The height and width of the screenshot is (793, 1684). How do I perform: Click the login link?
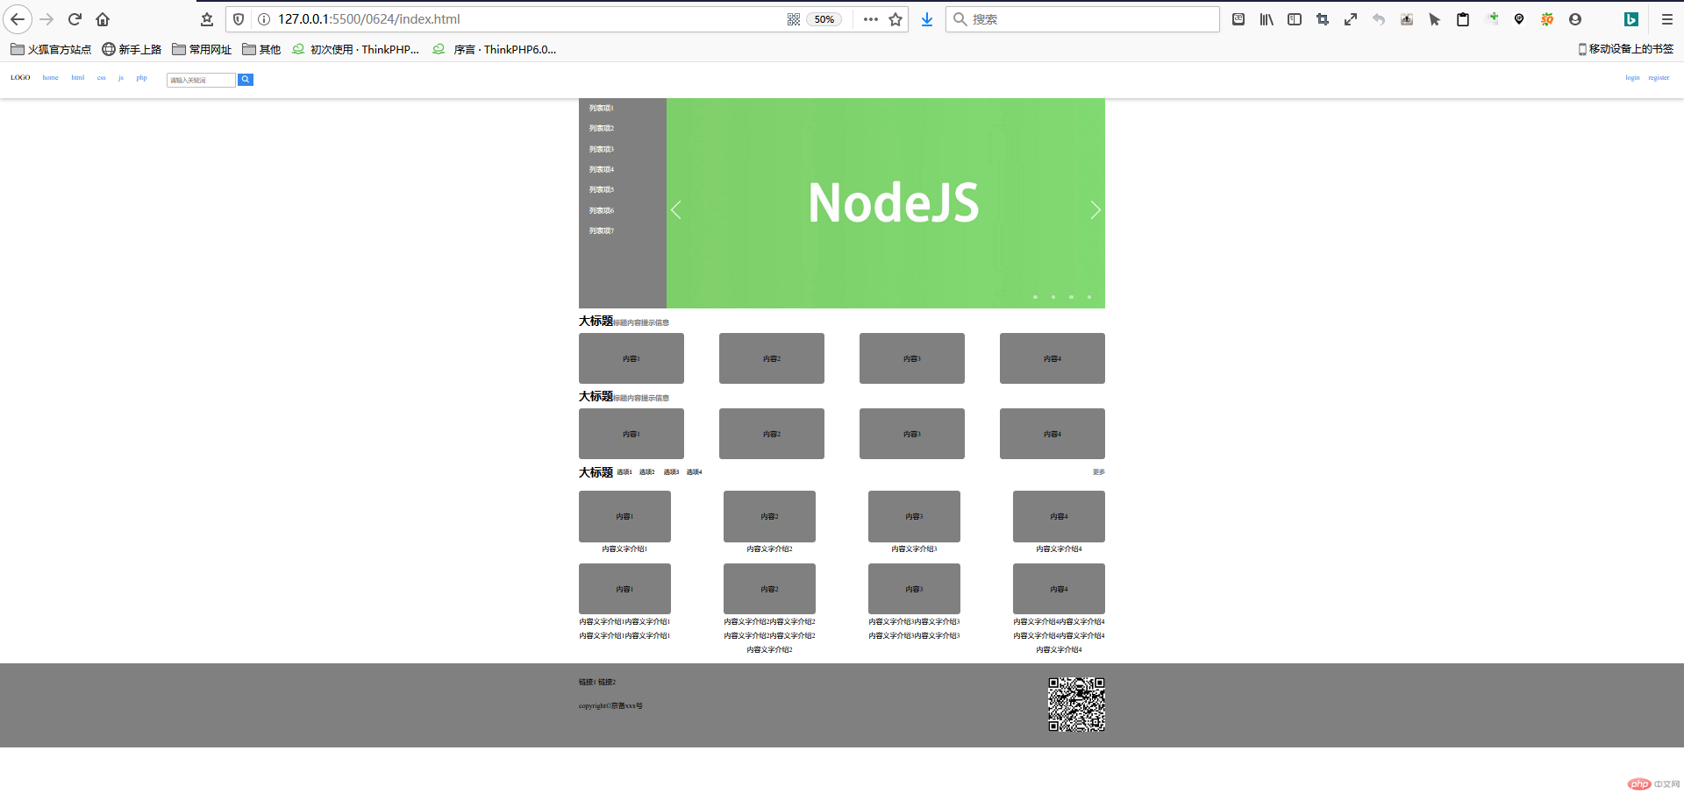click(1632, 78)
